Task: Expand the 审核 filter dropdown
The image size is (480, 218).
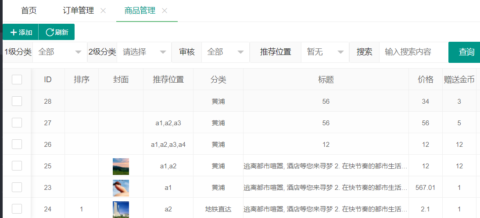Action: (x=225, y=52)
